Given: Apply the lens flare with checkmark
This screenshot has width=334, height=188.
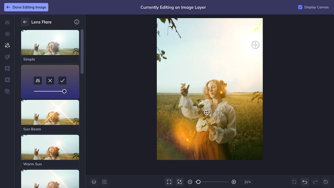Looking at the screenshot, I should [x=62, y=81].
